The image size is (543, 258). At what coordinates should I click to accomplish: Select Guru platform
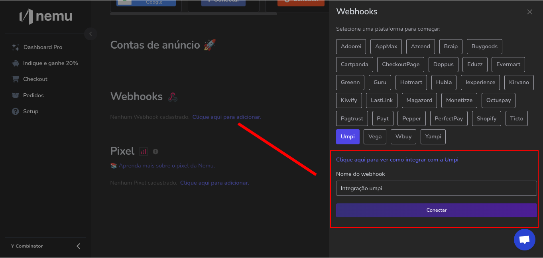coord(380,82)
